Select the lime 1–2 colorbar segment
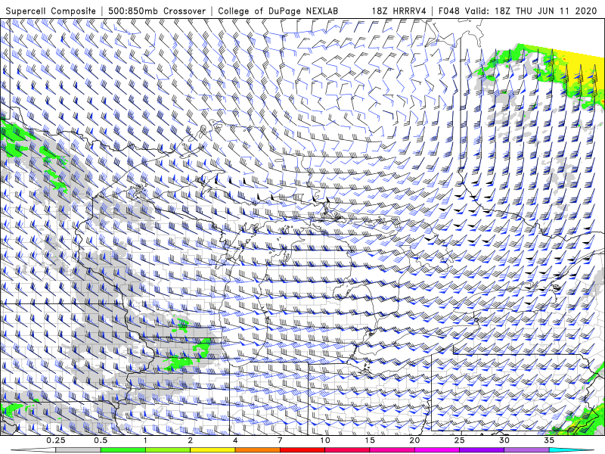The width and height of the screenshot is (605, 454). [x=168, y=450]
